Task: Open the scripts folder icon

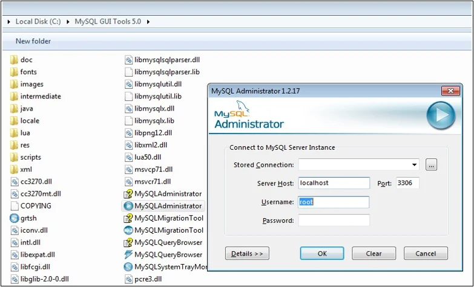Action: tap(14, 157)
